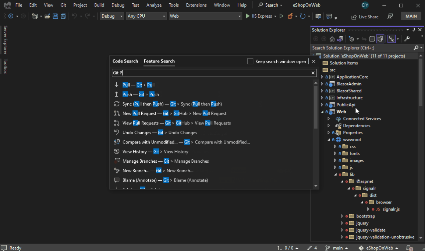425x251 pixels.
Task: Expand the ApplicationCore project node
Action: [x=322, y=77]
